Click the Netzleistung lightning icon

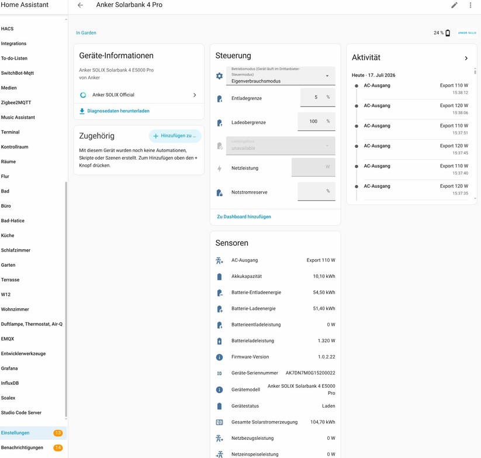[219, 168]
